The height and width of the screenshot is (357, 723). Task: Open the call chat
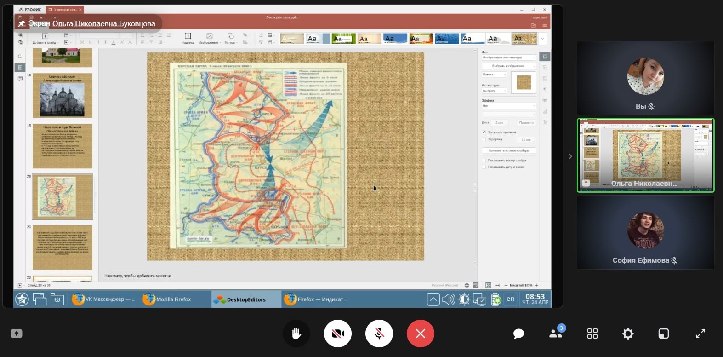pos(519,334)
